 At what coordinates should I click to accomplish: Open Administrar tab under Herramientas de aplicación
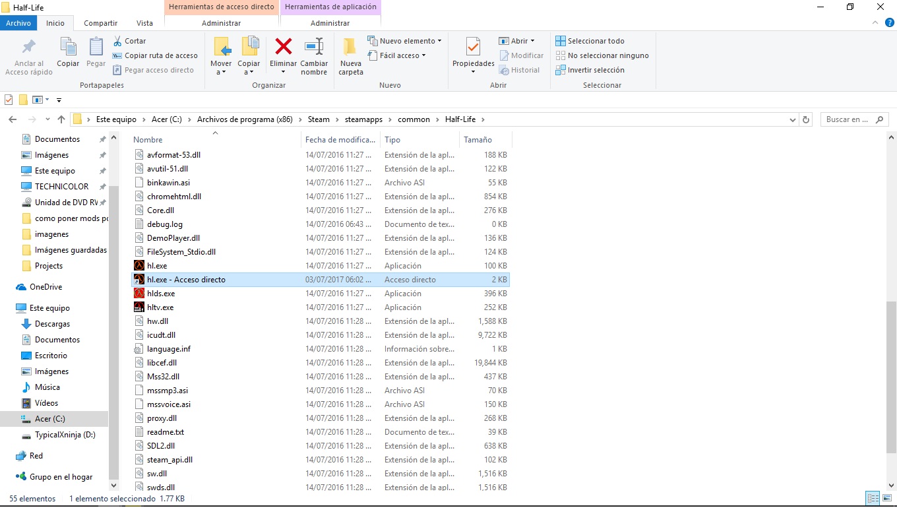[x=330, y=23]
